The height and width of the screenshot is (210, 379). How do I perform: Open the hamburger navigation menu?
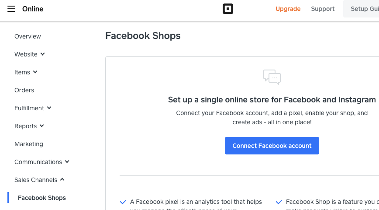[x=11, y=9]
